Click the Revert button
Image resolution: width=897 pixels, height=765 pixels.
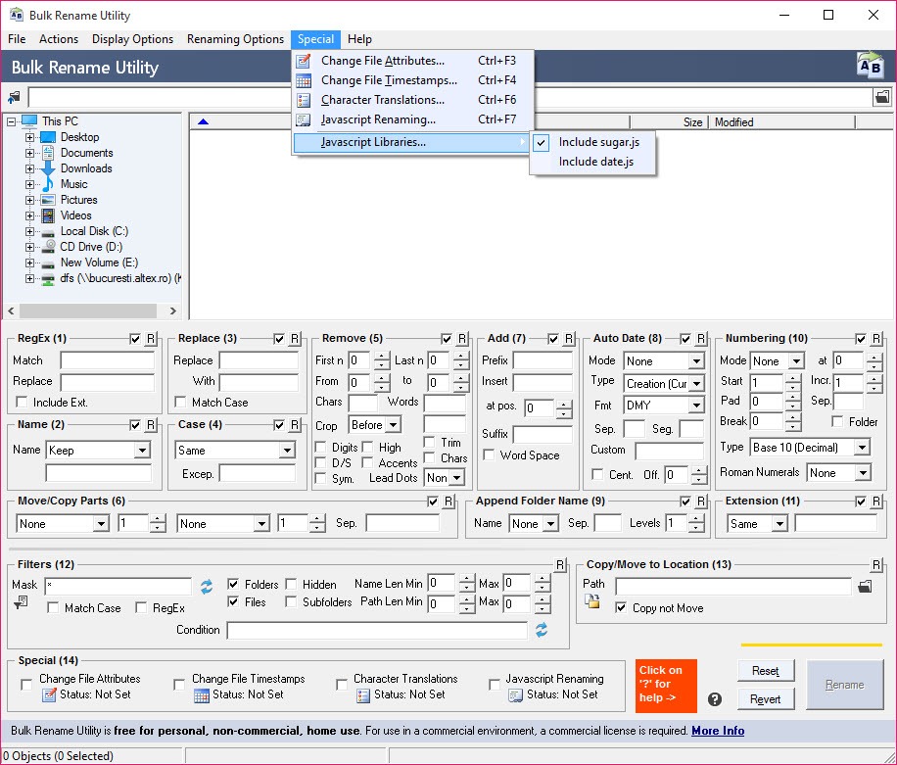pyautogui.click(x=766, y=699)
